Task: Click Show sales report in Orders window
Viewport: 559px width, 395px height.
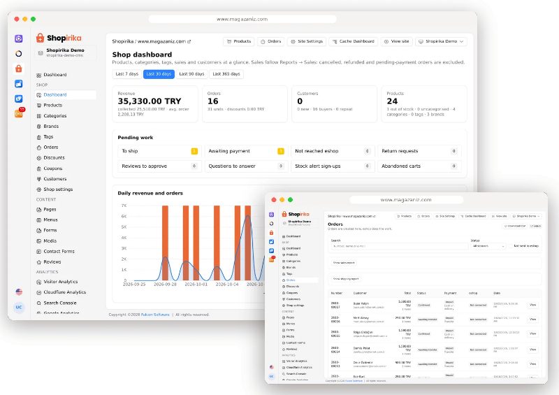Action: pyautogui.click(x=344, y=263)
